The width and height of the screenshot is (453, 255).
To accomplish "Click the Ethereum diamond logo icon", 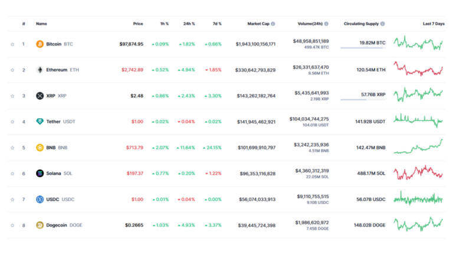I will coord(40,70).
